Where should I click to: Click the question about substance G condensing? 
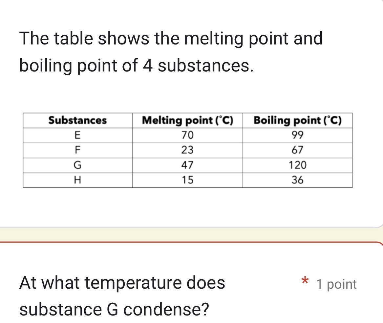point(122,296)
